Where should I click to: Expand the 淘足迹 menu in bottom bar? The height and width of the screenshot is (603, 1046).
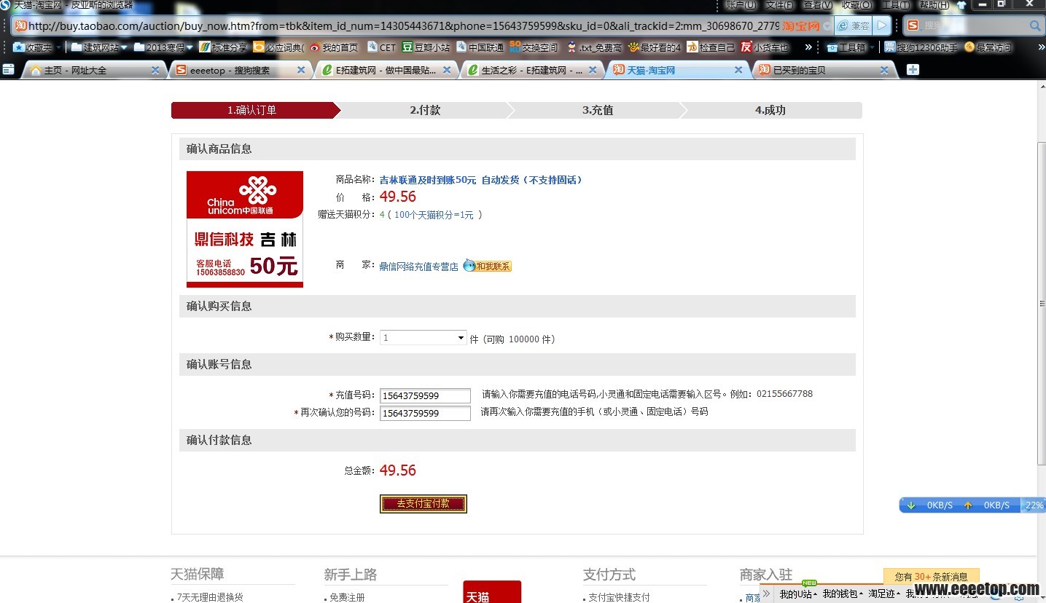pos(883,594)
